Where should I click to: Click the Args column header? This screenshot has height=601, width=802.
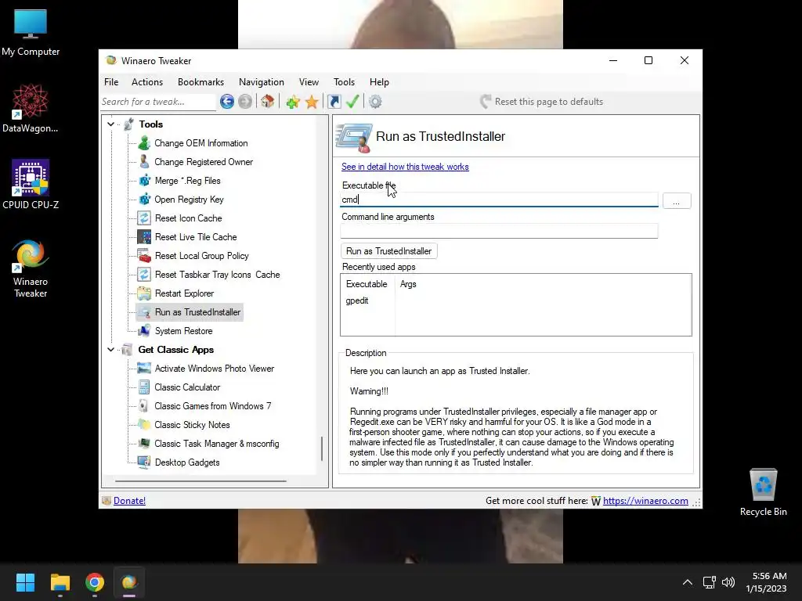408,284
